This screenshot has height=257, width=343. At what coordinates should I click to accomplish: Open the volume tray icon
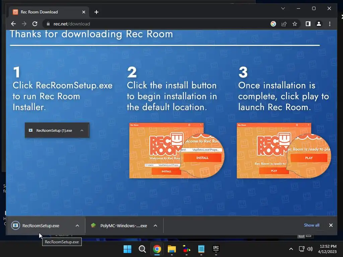pyautogui.click(x=310, y=249)
